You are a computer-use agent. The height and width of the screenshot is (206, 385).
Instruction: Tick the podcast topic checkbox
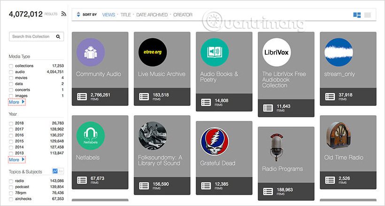pyautogui.click(x=11, y=187)
